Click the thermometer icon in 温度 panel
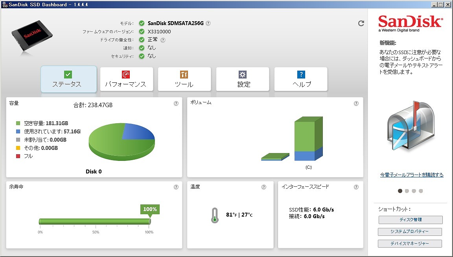 point(215,215)
